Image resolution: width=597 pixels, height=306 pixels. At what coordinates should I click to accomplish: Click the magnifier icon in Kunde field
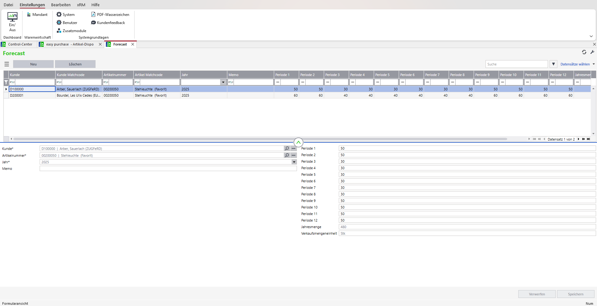(287, 149)
